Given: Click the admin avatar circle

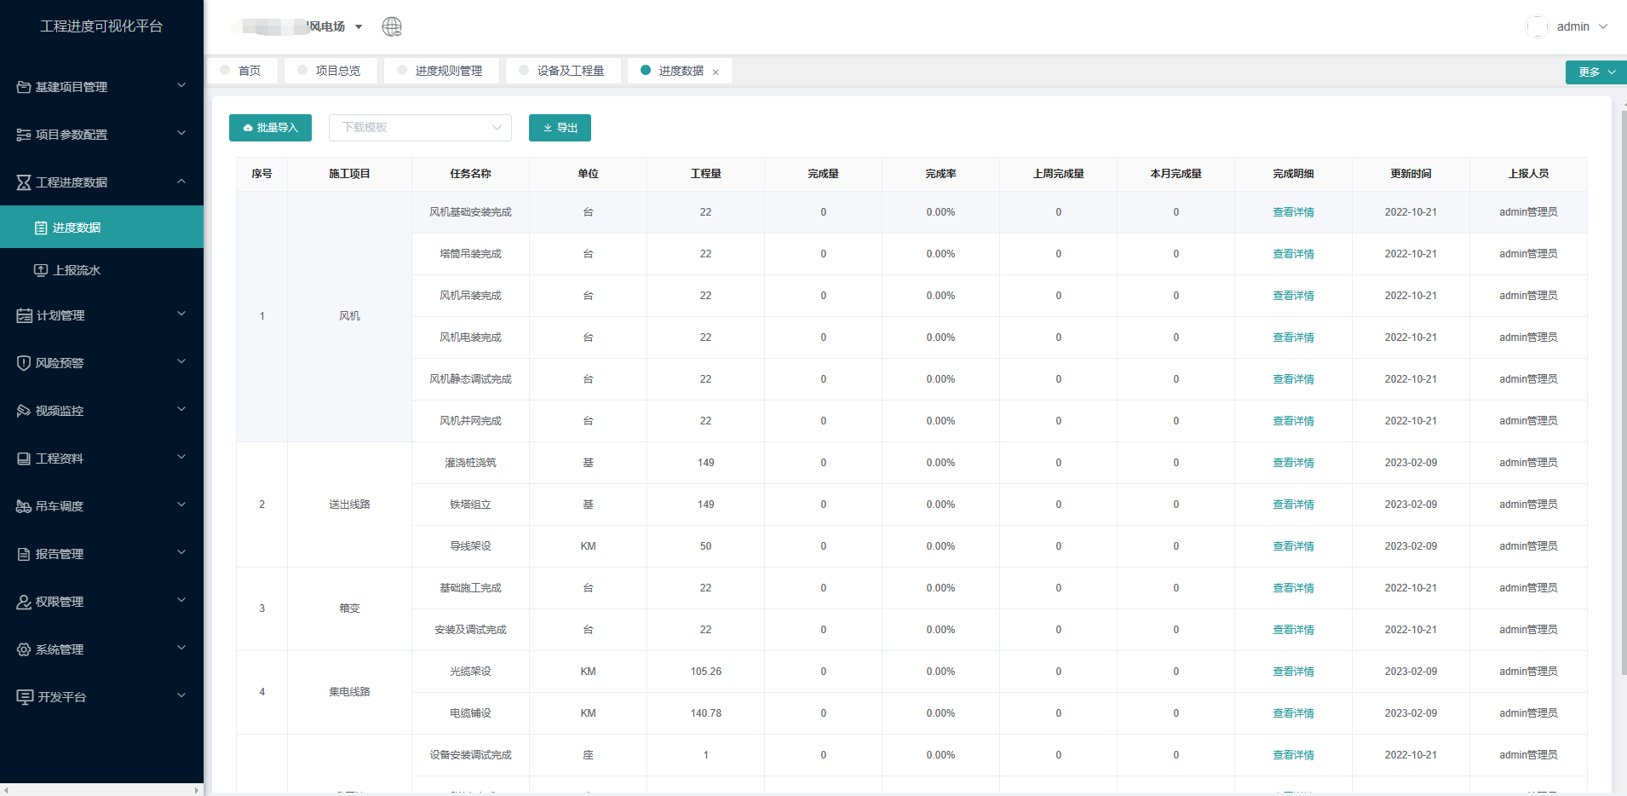Looking at the screenshot, I should pyautogui.click(x=1537, y=26).
